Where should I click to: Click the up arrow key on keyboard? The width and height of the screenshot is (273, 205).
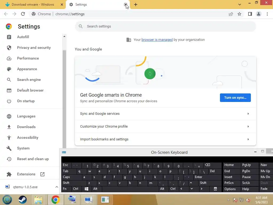(191, 183)
